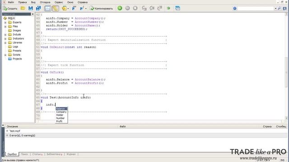Switch to the Библиотека tab
The image size is (289, 162).
(x=54, y=154)
